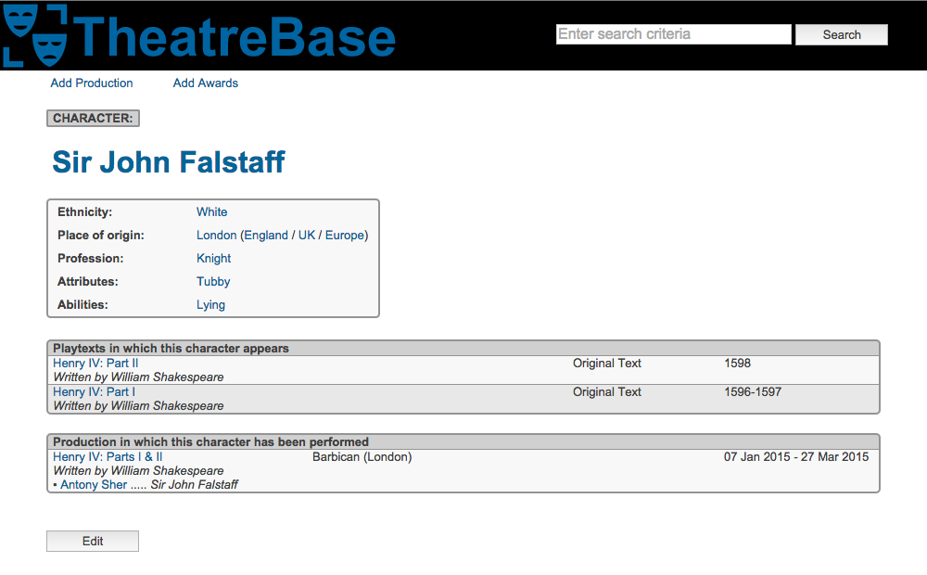Click Original Text in Part I row

point(606,392)
